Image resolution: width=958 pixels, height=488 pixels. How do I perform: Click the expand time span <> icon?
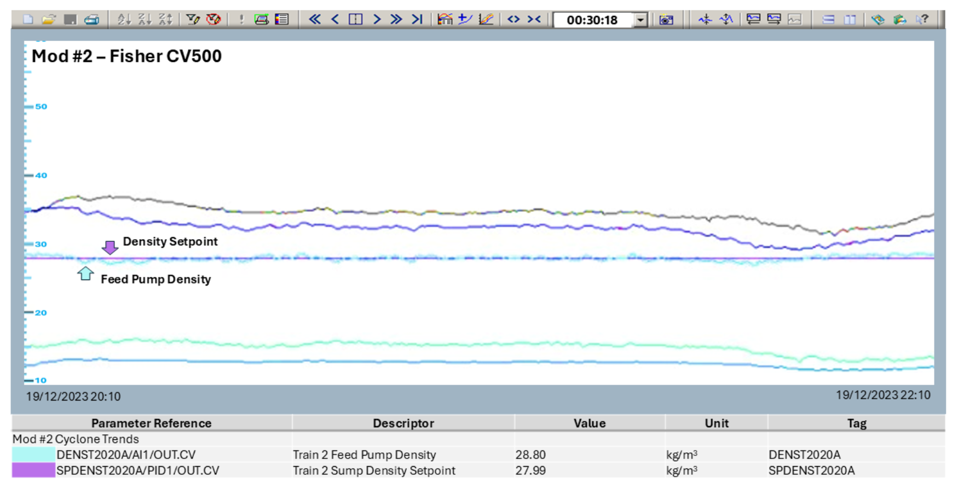(x=513, y=20)
